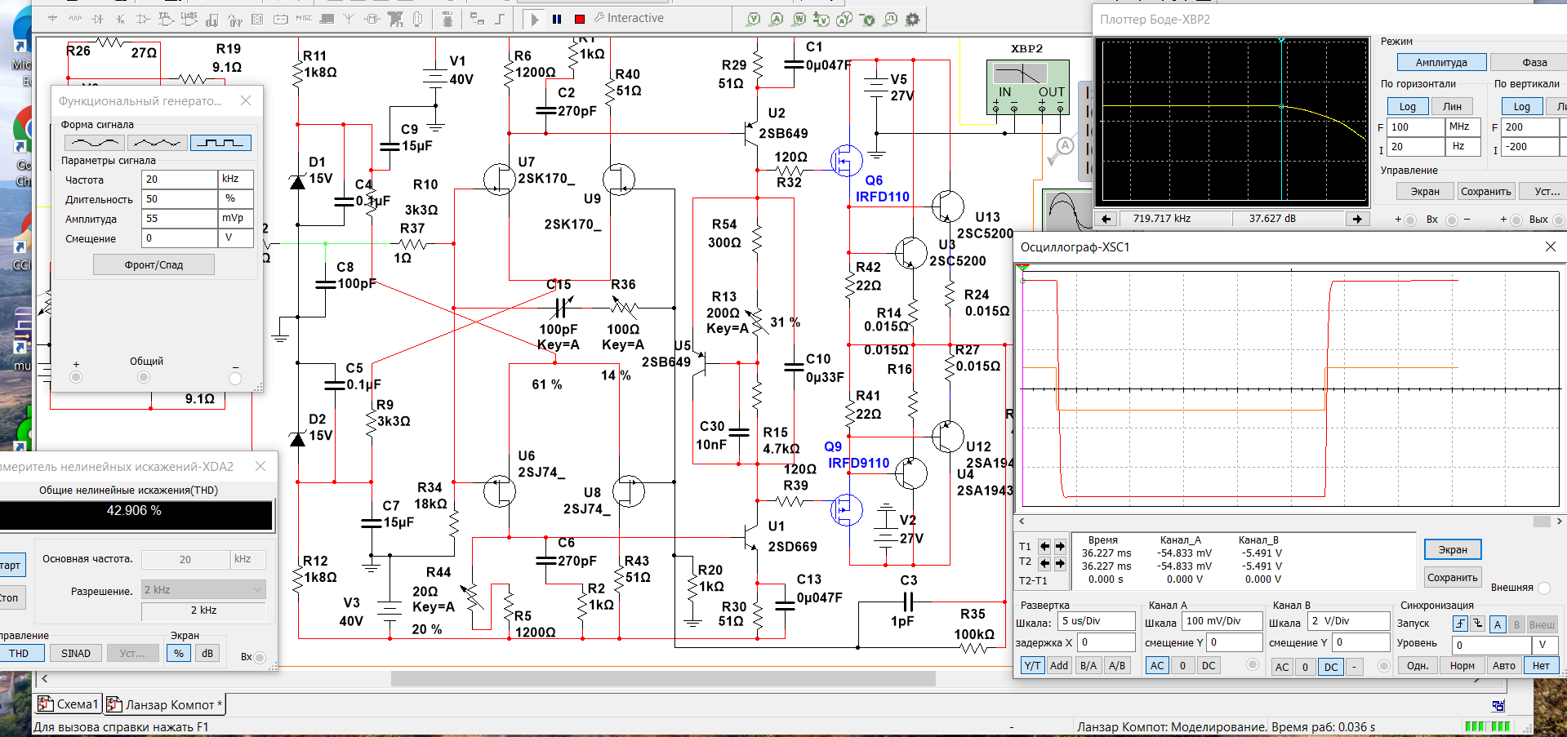
Task: Select the Внешняя external trigger radio
Action: pos(1543,588)
